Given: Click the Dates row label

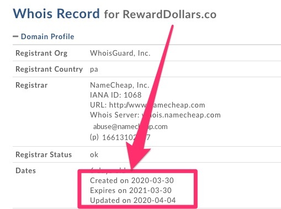Looking at the screenshot, I should pos(25,170).
